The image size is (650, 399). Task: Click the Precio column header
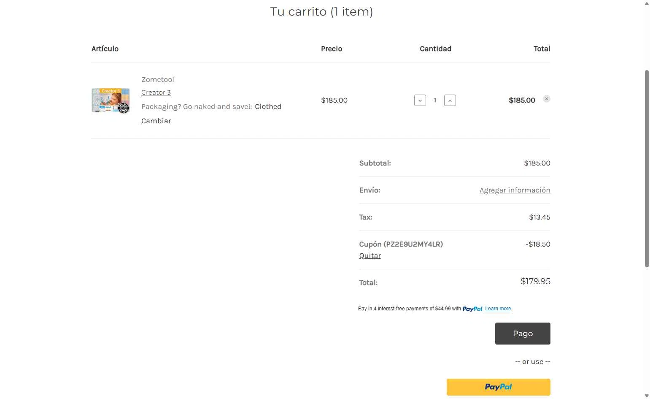point(332,49)
